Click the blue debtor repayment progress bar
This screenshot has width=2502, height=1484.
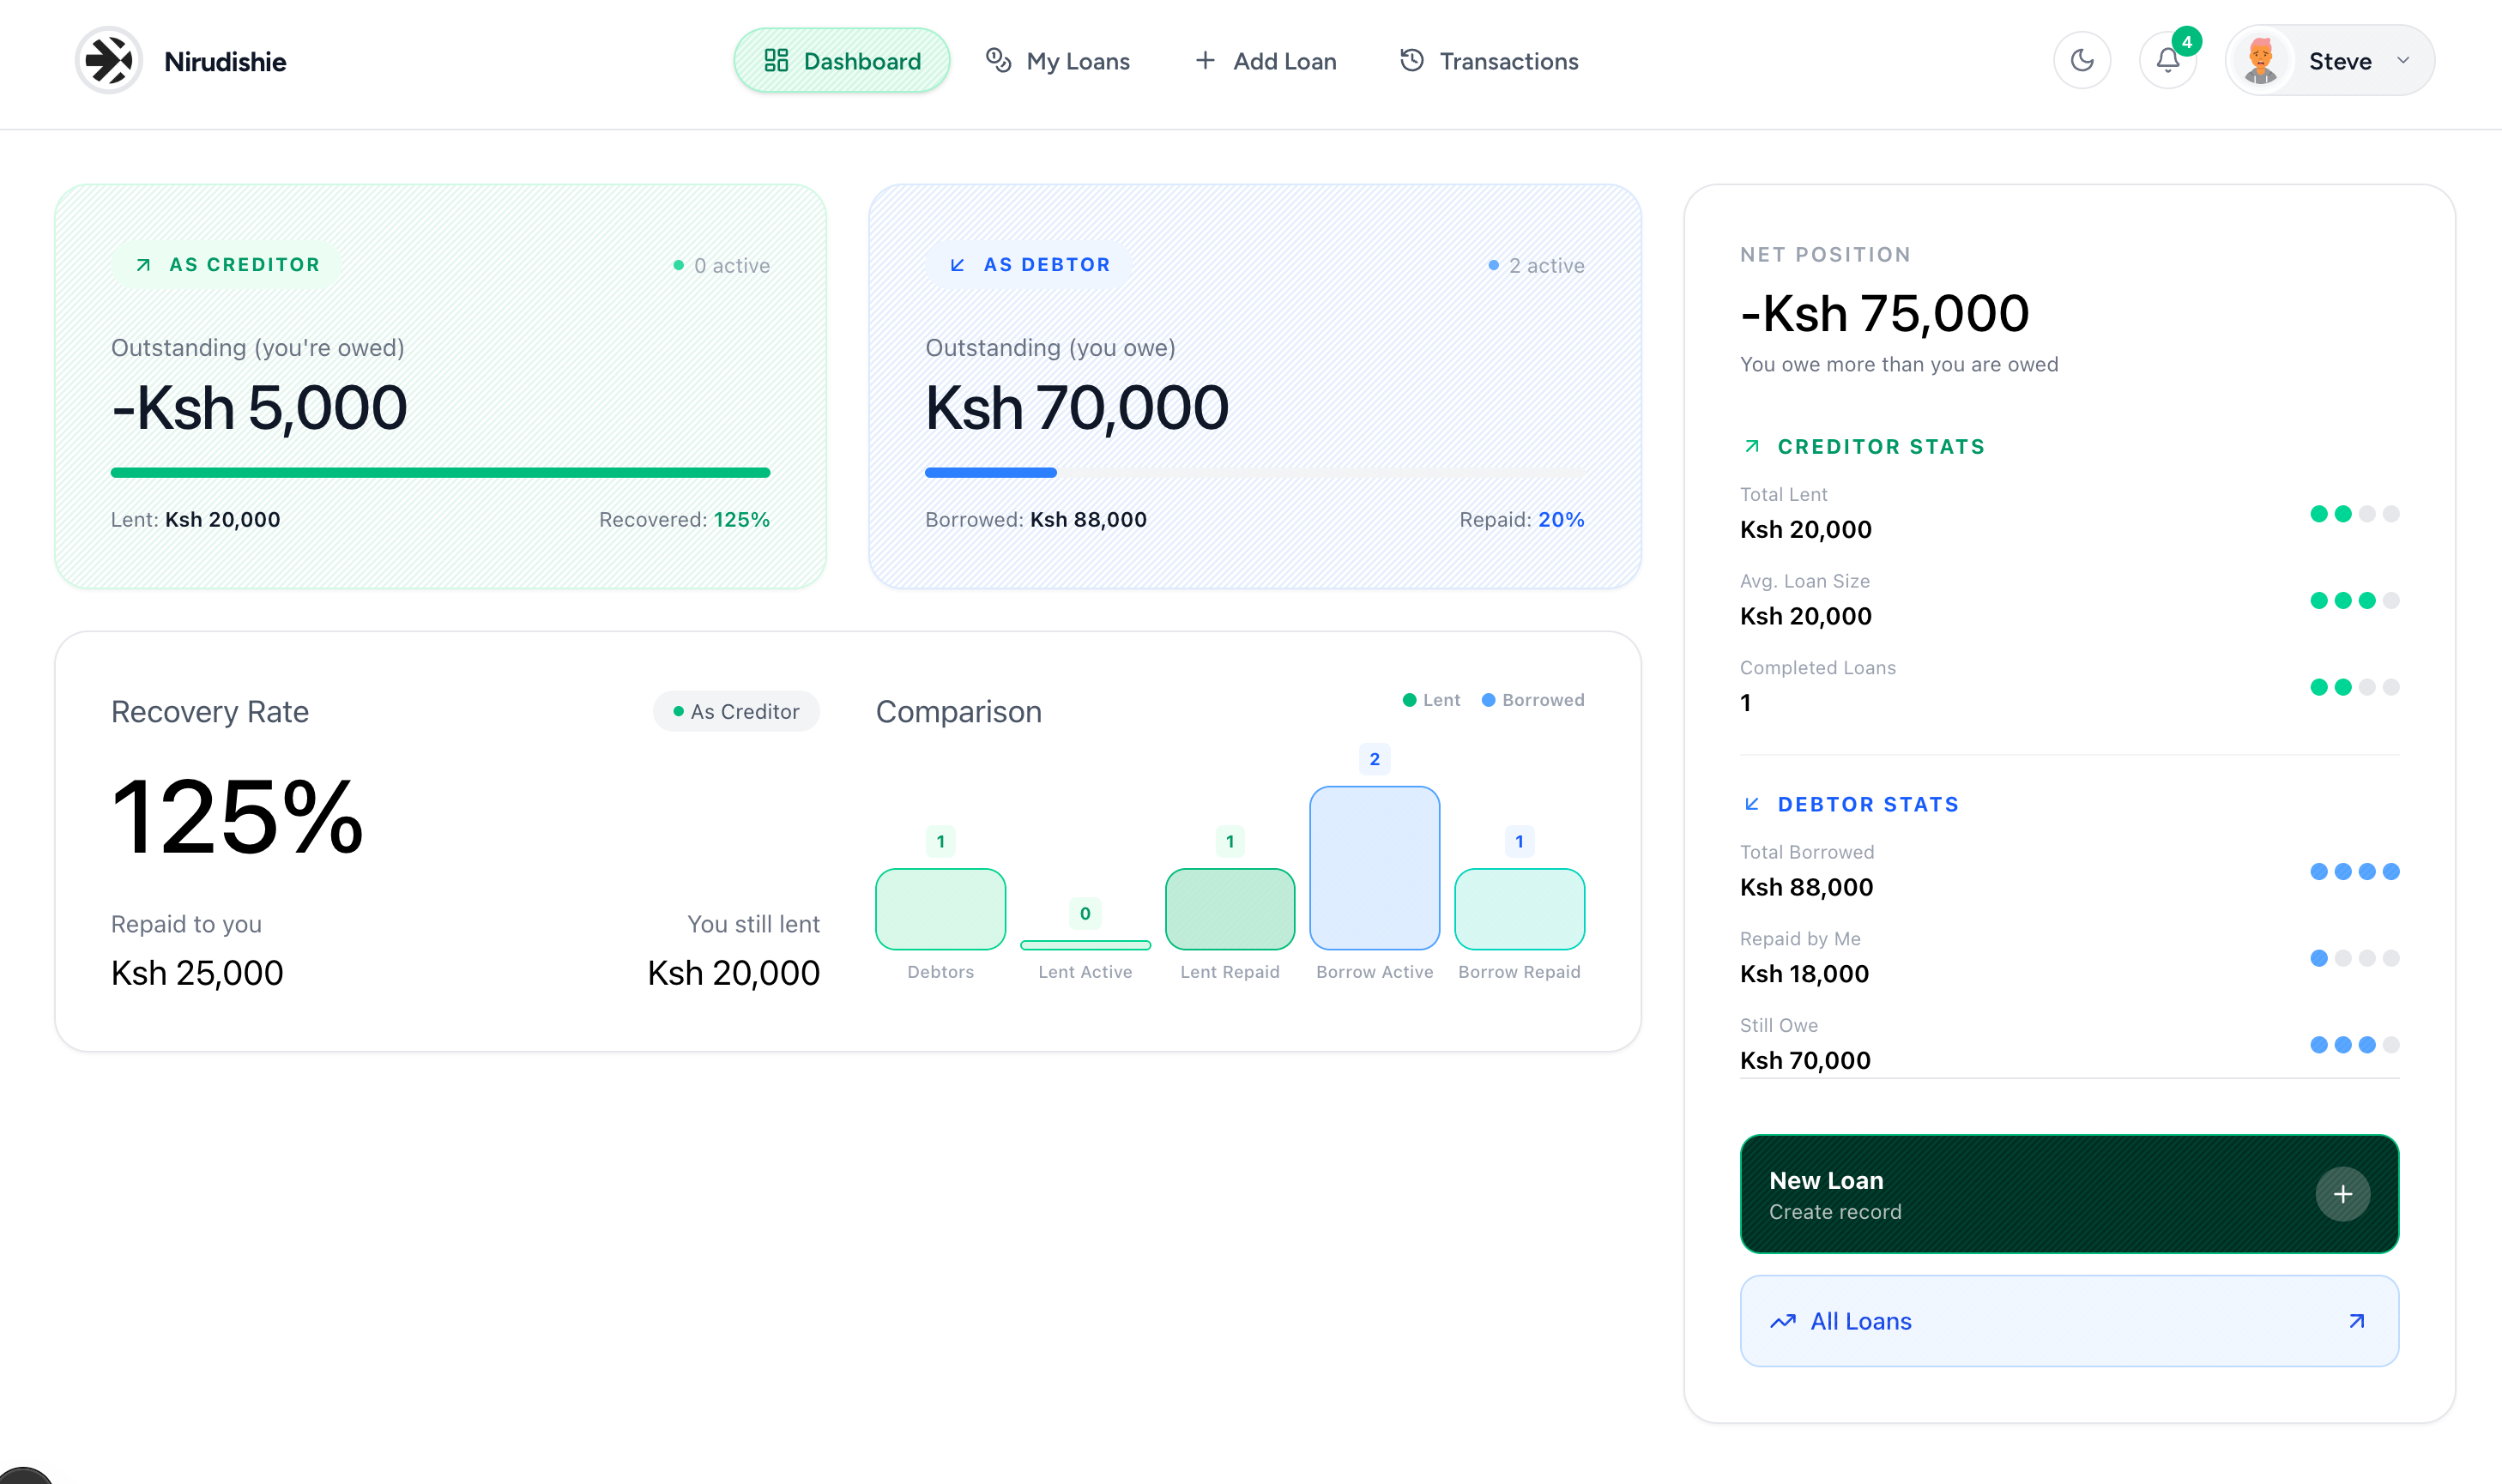pos(990,472)
